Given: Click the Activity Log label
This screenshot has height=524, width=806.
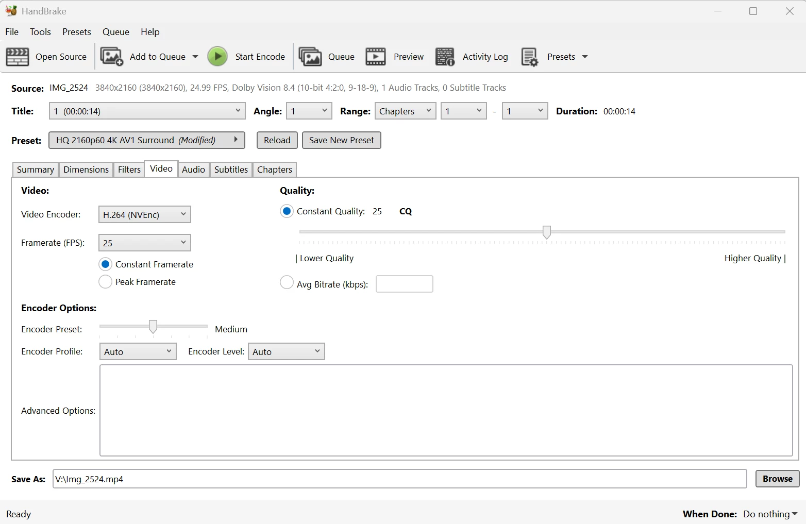Looking at the screenshot, I should (x=485, y=57).
